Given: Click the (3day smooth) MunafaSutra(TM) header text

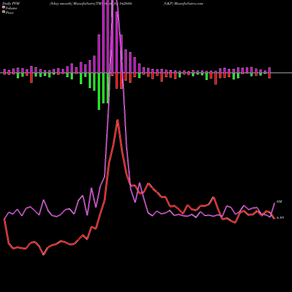Looking at the screenshot, I should click(76, 4).
